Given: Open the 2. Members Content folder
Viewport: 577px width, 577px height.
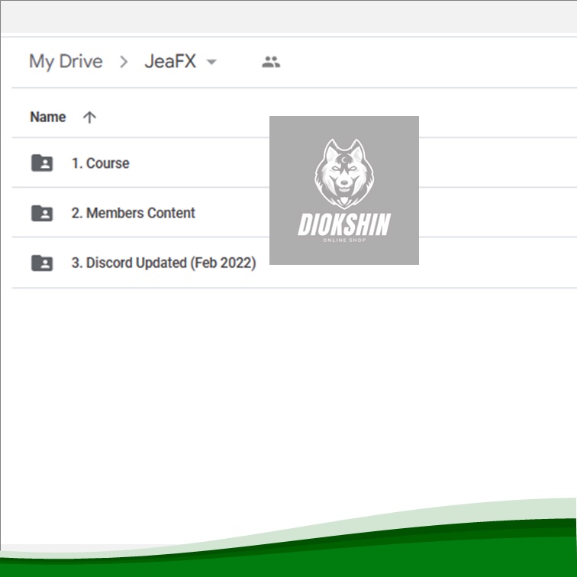Looking at the screenshot, I should pos(134,213).
